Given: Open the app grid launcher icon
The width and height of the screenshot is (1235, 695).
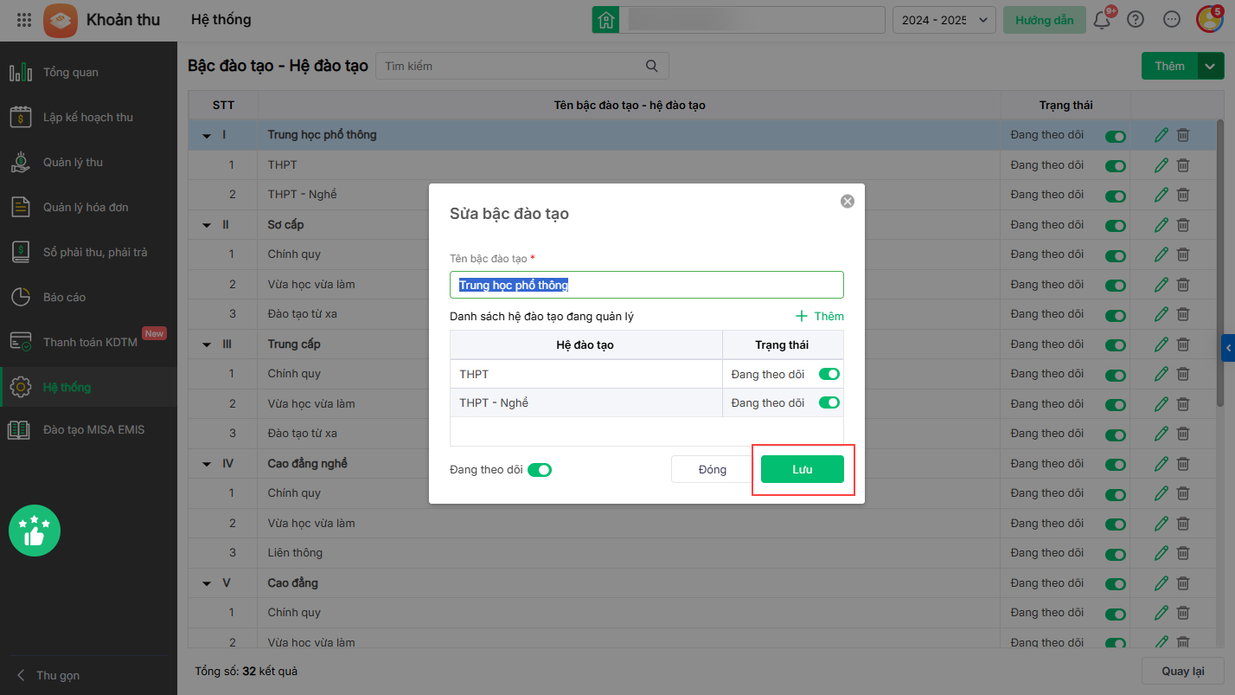Looking at the screenshot, I should [x=24, y=20].
